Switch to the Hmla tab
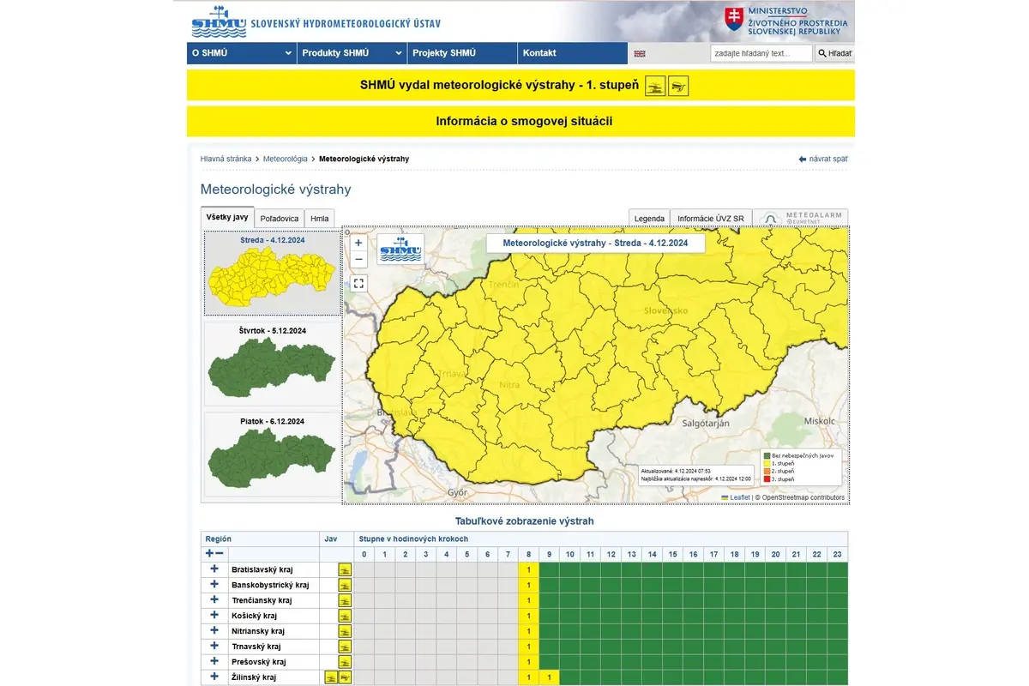The height and width of the screenshot is (686, 1029). coord(320,219)
